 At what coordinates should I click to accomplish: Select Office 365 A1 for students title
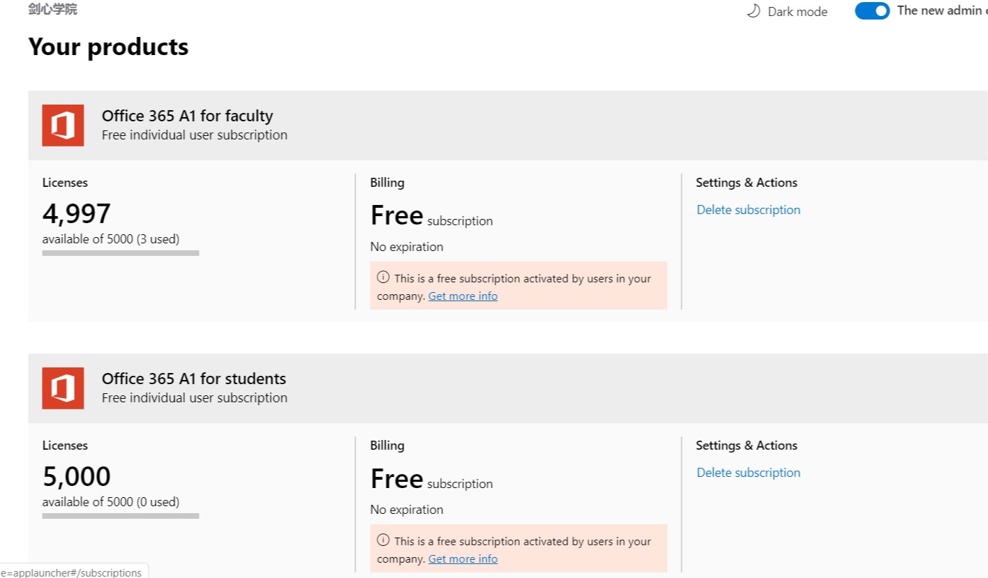(194, 379)
